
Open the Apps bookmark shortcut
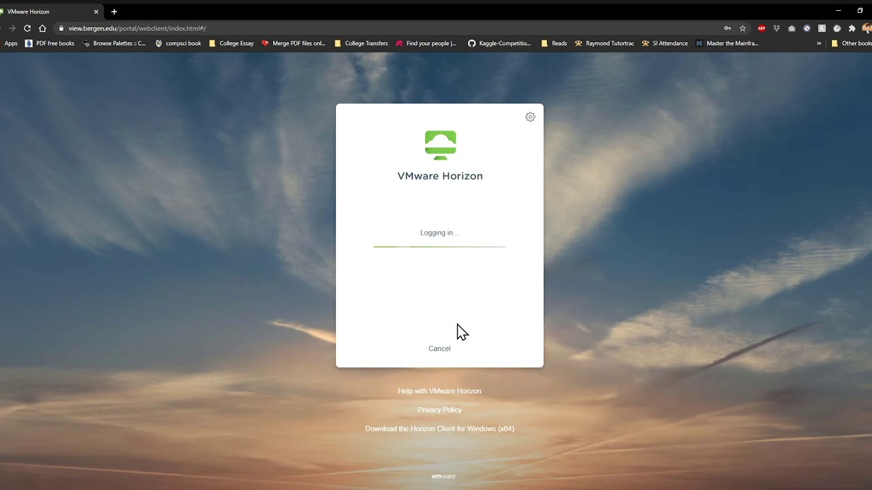10,44
